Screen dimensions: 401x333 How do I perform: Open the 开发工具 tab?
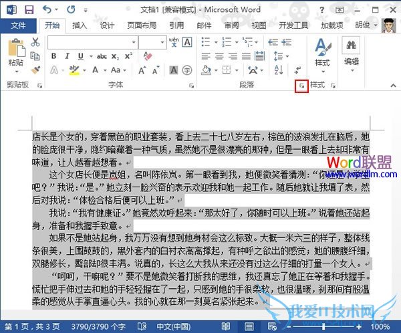coord(293,25)
